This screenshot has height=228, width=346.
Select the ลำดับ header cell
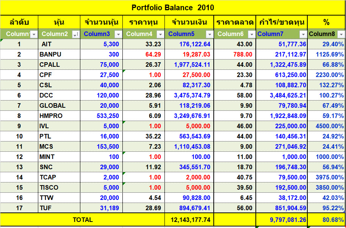19,22
